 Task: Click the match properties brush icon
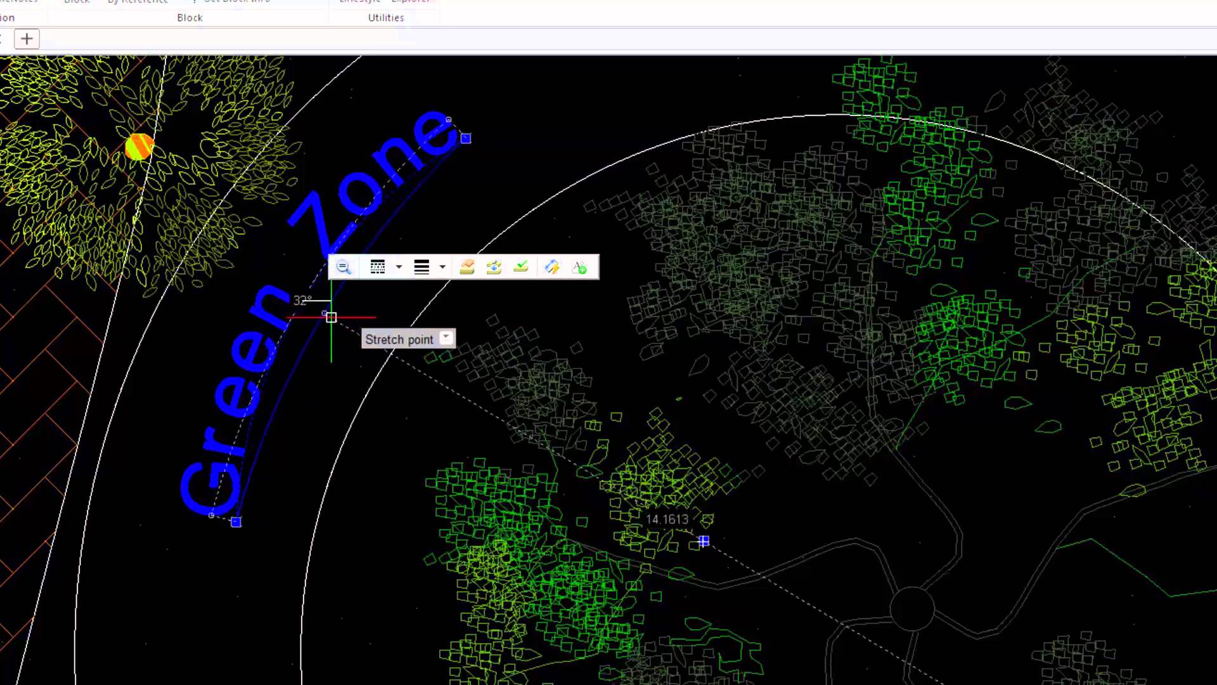(552, 267)
